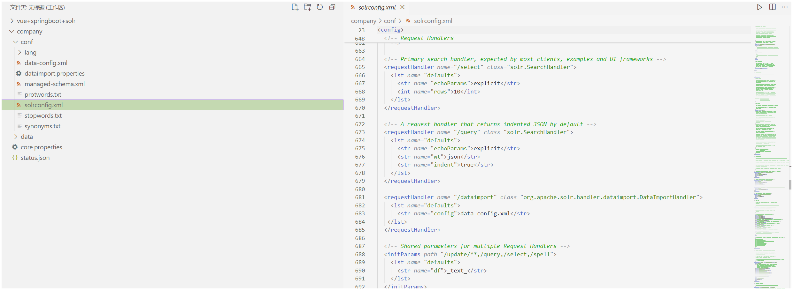Click the minimap code overview
The width and height of the screenshot is (793, 290).
coord(770,128)
